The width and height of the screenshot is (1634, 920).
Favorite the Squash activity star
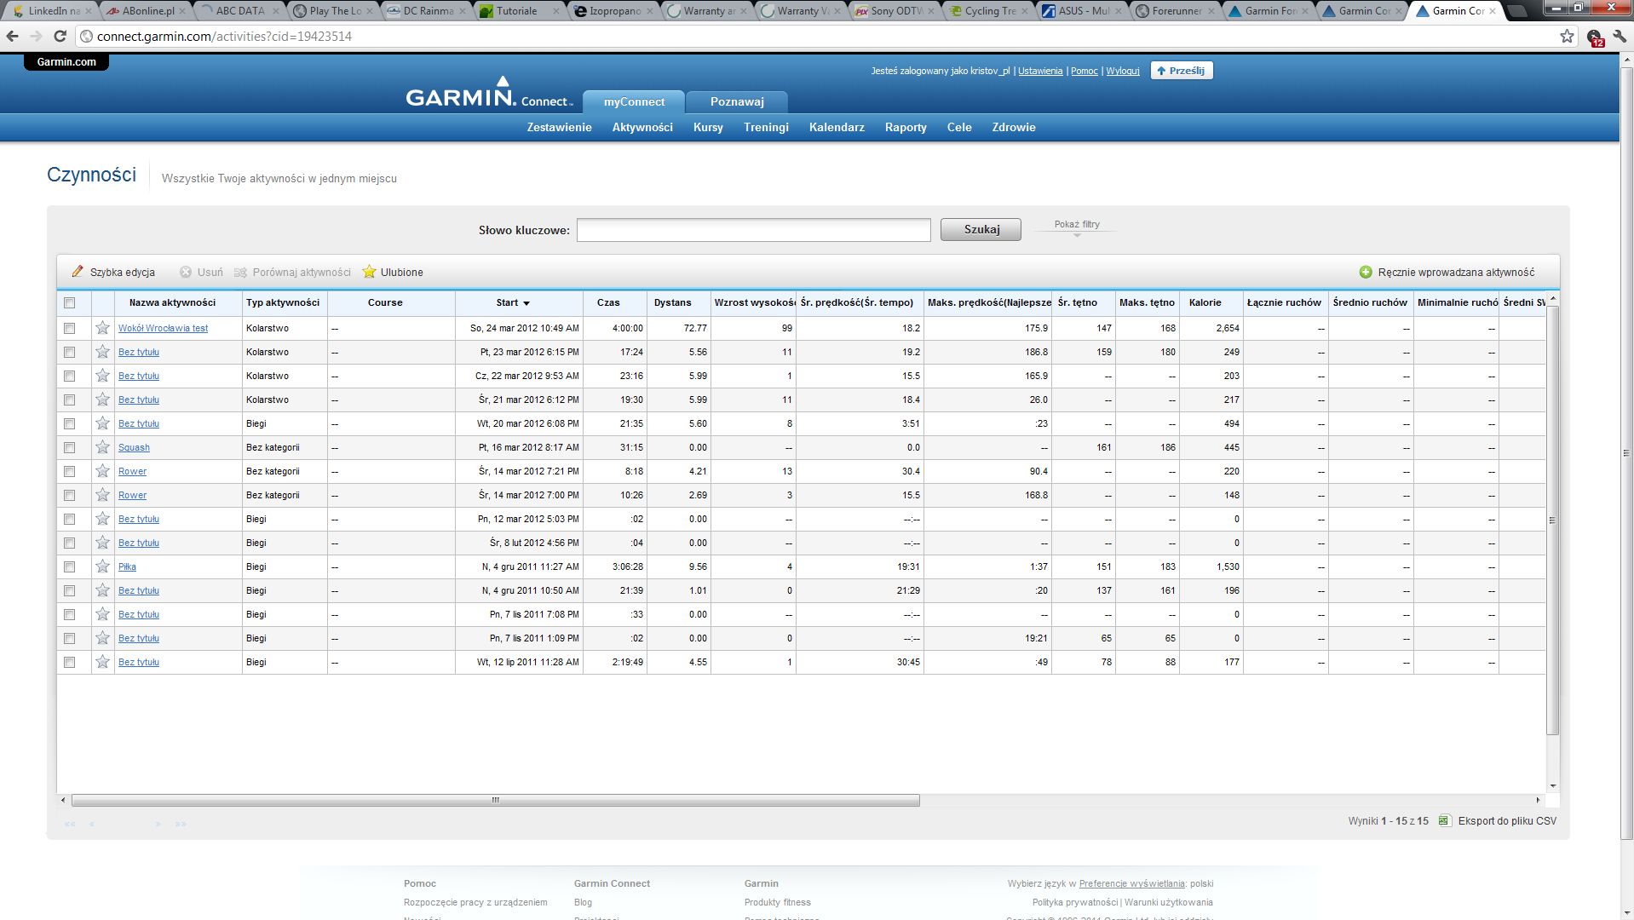coord(102,447)
